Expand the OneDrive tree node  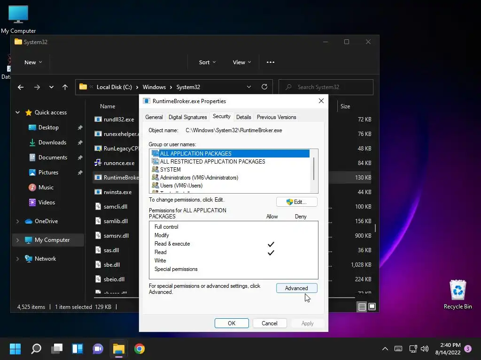point(17,221)
